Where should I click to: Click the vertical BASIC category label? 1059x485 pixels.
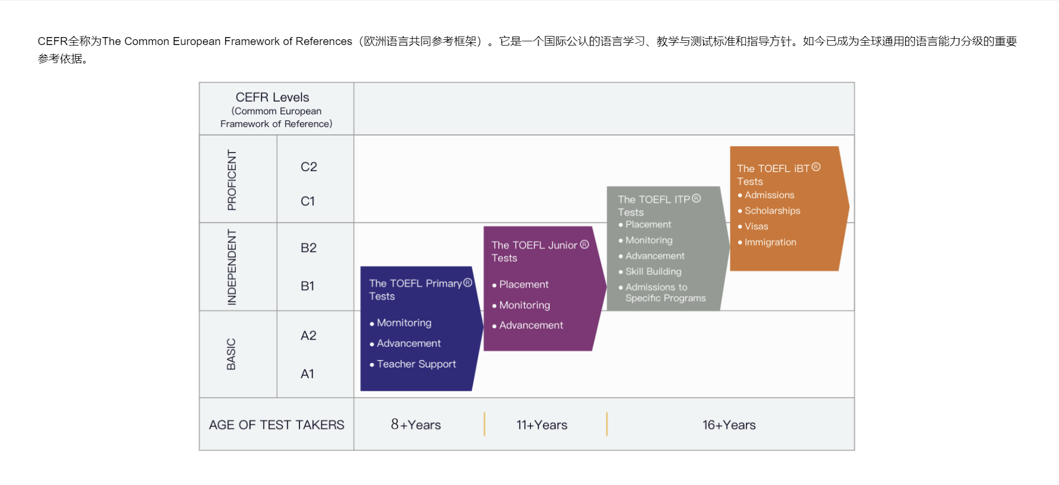tap(231, 354)
